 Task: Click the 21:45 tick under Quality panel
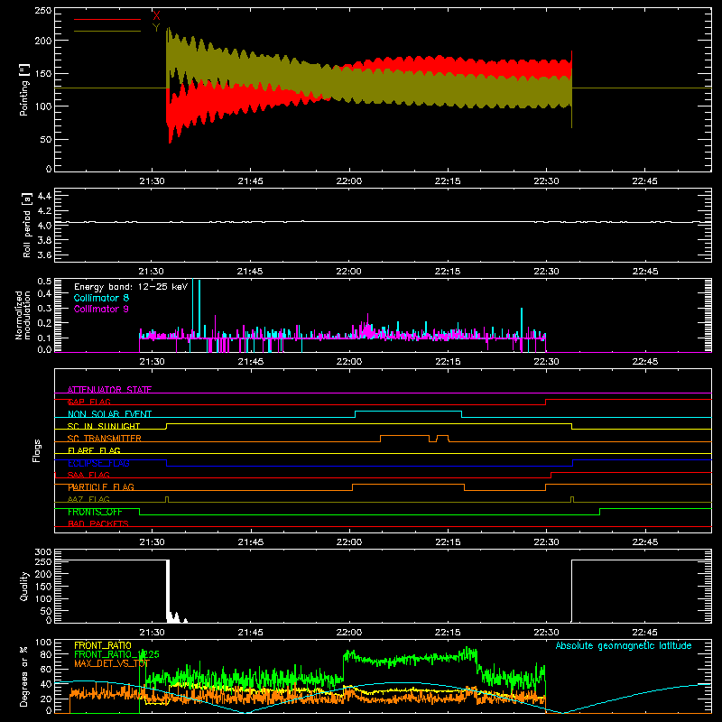click(x=251, y=633)
